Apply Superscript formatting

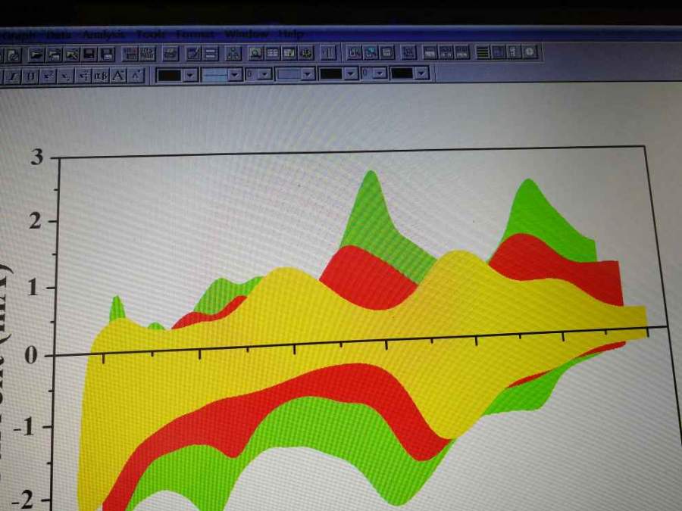pos(48,76)
